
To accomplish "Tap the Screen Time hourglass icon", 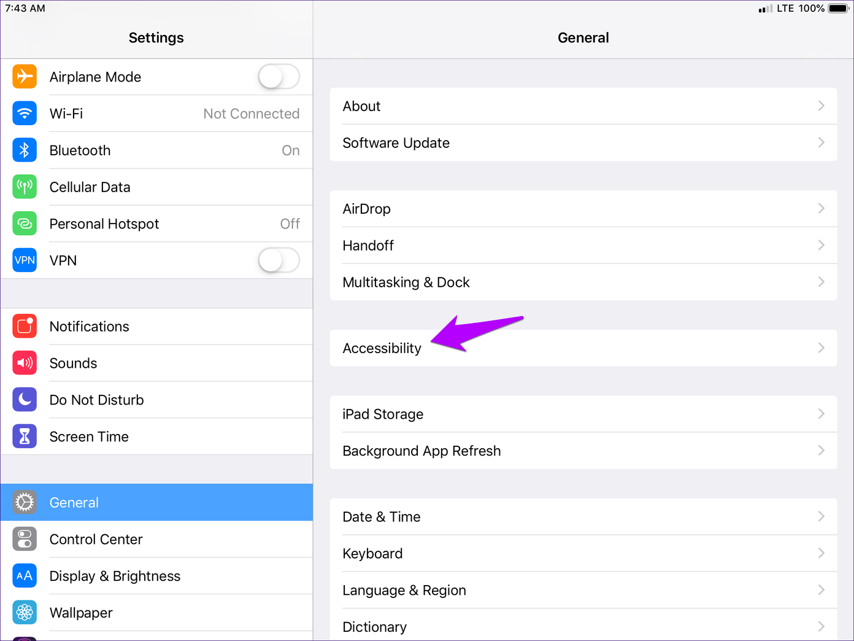I will click(25, 437).
